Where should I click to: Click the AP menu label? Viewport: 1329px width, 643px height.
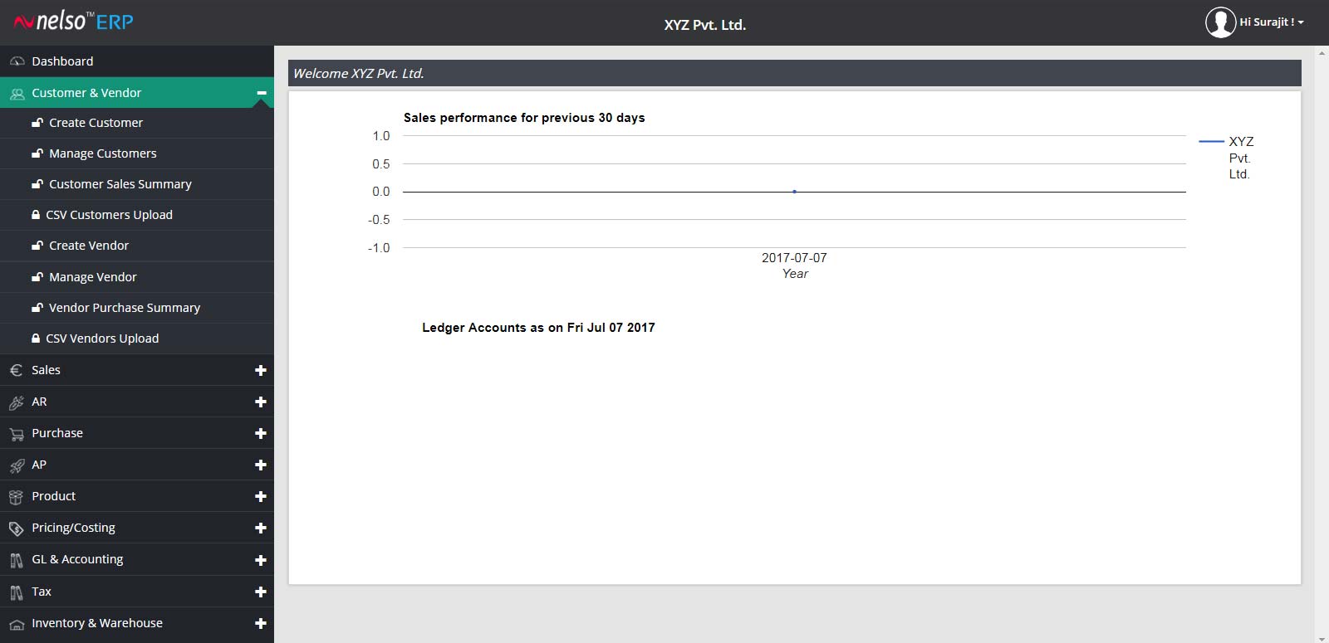[39, 465]
